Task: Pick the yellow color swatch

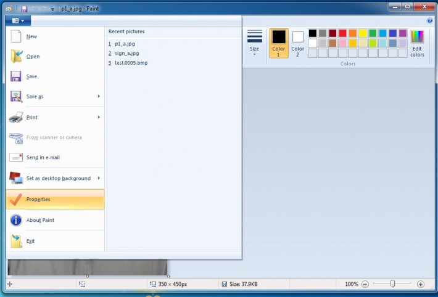Action: [x=363, y=33]
